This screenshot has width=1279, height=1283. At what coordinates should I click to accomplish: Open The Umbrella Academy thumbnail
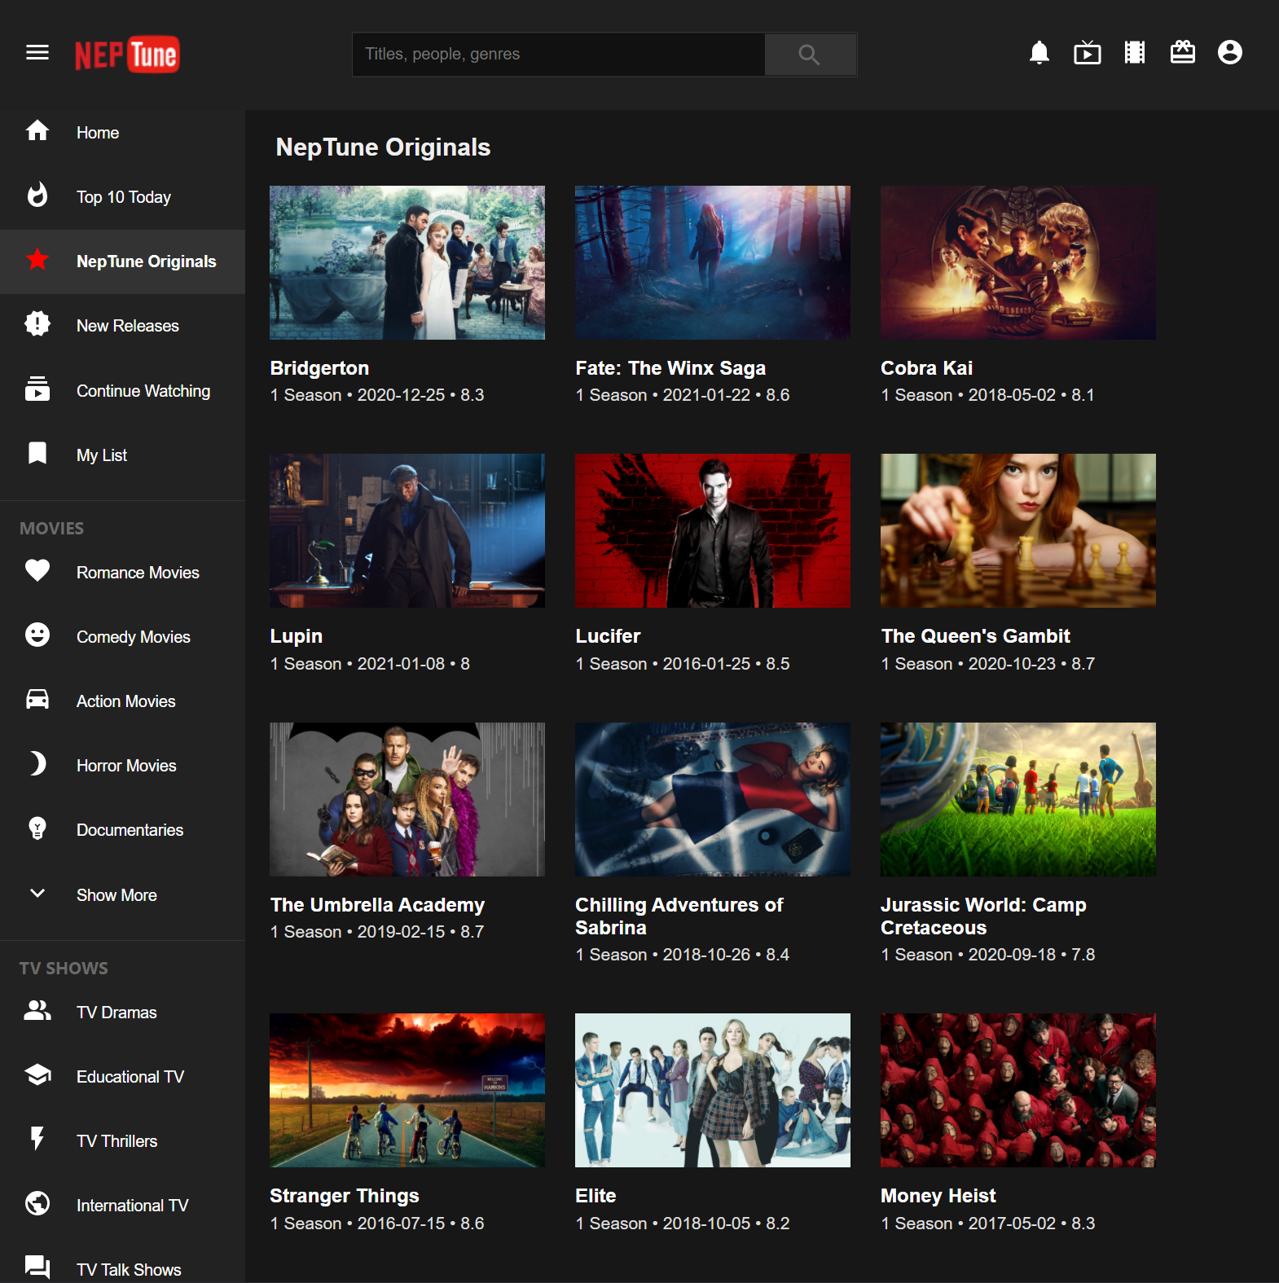pos(407,799)
